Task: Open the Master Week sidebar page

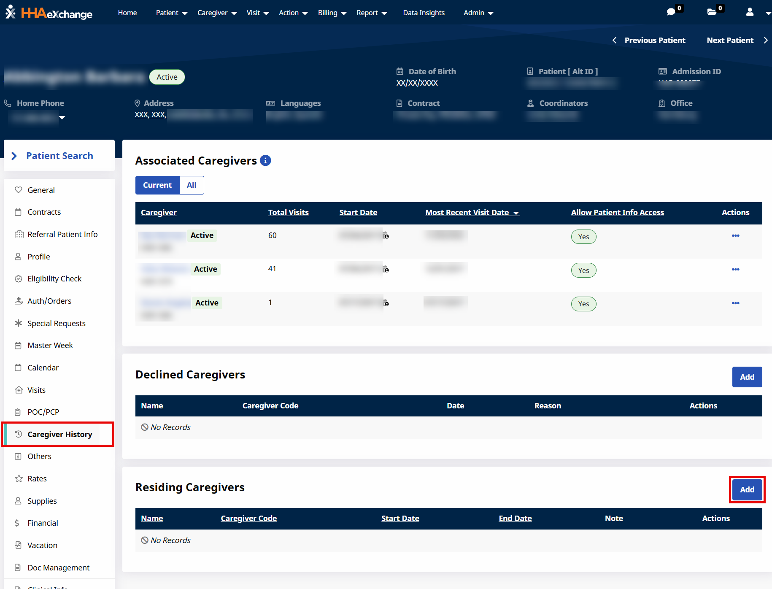Action: click(x=50, y=346)
